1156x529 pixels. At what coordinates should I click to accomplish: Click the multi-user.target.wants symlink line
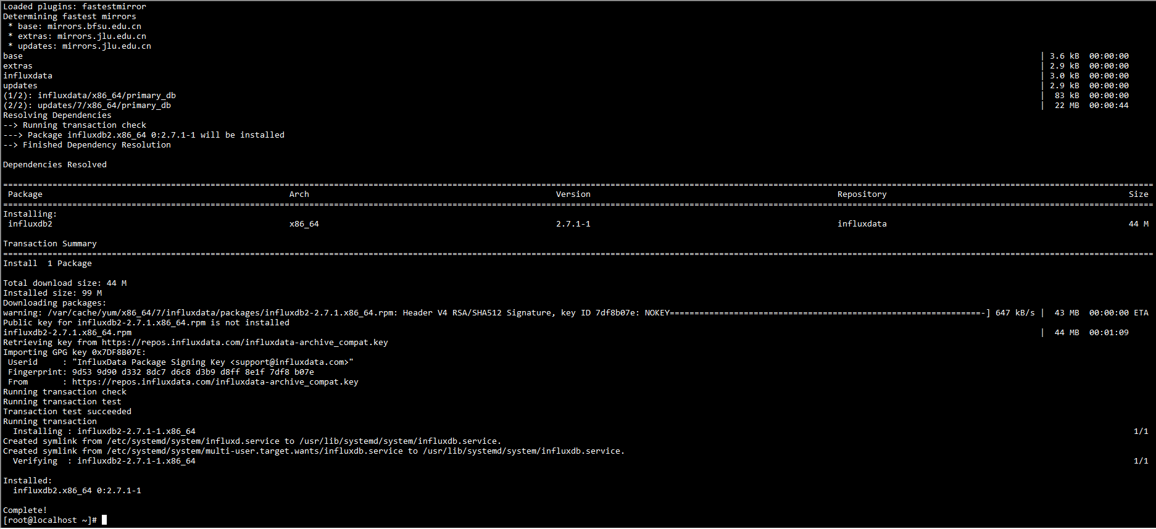[314, 451]
